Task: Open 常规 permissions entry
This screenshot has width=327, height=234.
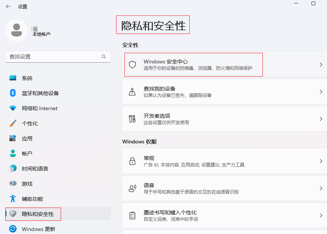Action: pyautogui.click(x=224, y=161)
